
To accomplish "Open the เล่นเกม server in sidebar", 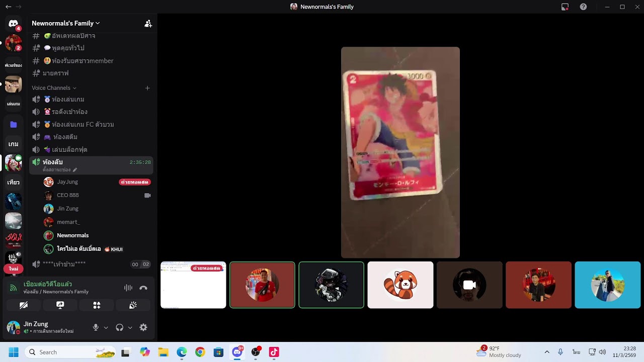I will click(x=14, y=104).
